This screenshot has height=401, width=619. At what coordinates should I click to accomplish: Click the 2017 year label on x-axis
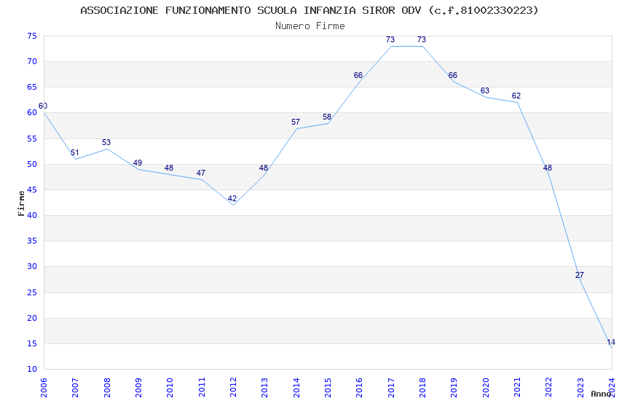(x=391, y=387)
